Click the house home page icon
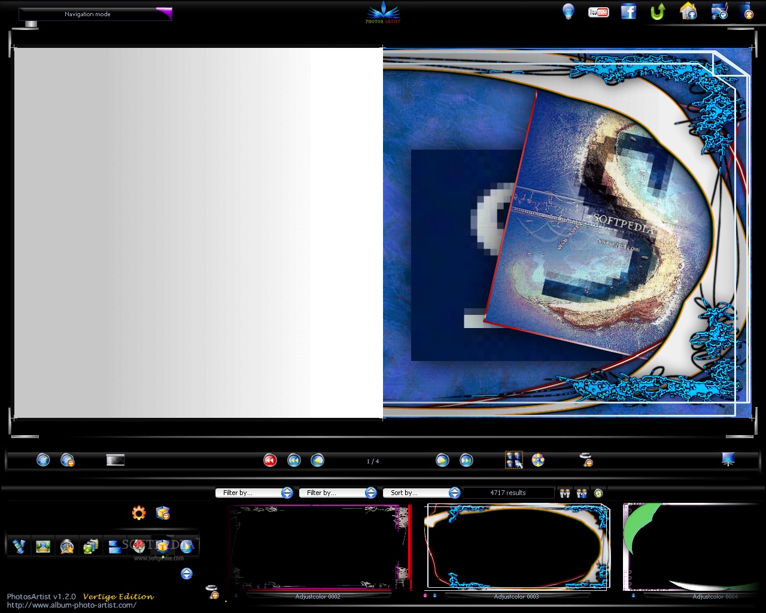Screen dimensions: 766x613 688,11
